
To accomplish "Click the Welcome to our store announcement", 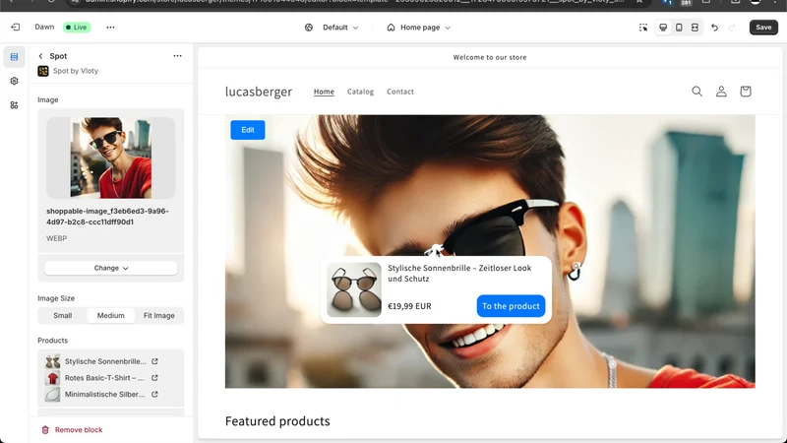I will pos(490,57).
